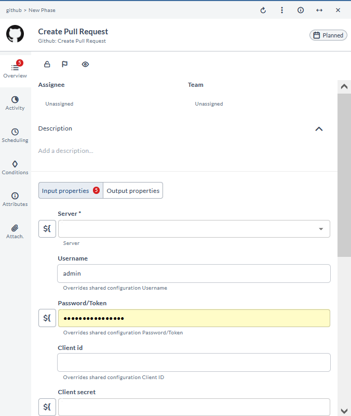Select the Output properties tab

click(x=133, y=190)
